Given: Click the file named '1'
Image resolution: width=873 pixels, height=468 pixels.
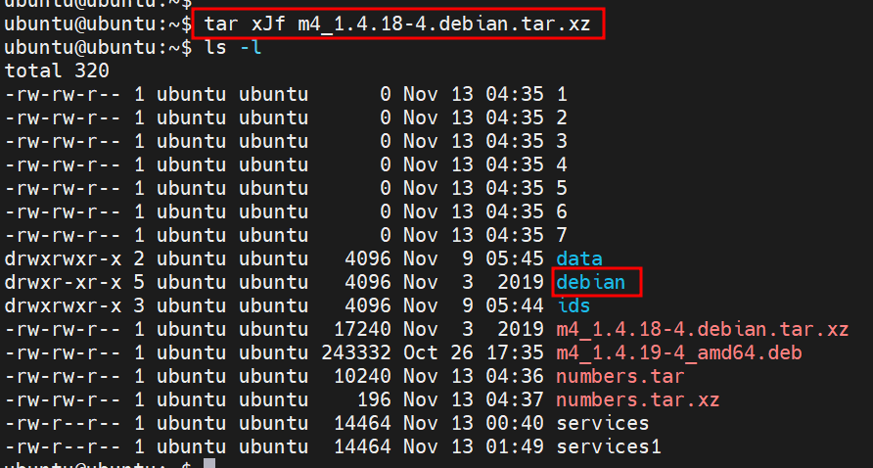Looking at the screenshot, I should [562, 94].
